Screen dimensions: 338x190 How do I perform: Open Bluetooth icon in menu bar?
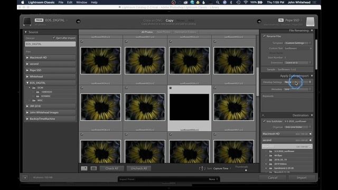(x=231, y=2)
